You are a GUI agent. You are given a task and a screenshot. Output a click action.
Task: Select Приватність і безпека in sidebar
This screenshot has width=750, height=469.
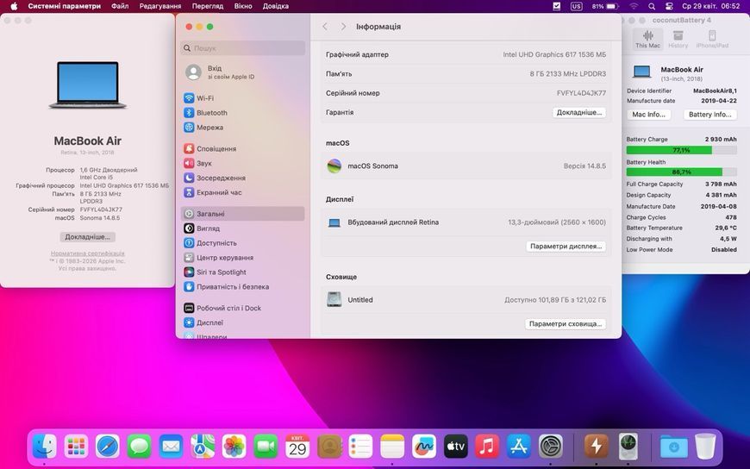tap(243, 287)
